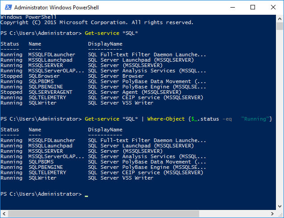Screen dimensions: 284x218
Task: Close the Administrator PowerShell window
Action: tap(273, 8)
